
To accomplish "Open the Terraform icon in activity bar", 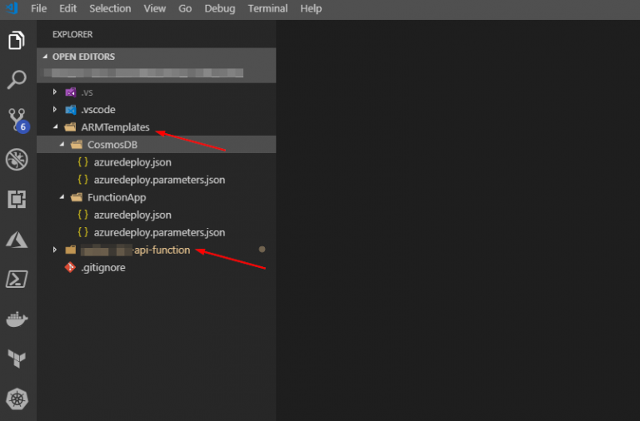I will point(17,359).
